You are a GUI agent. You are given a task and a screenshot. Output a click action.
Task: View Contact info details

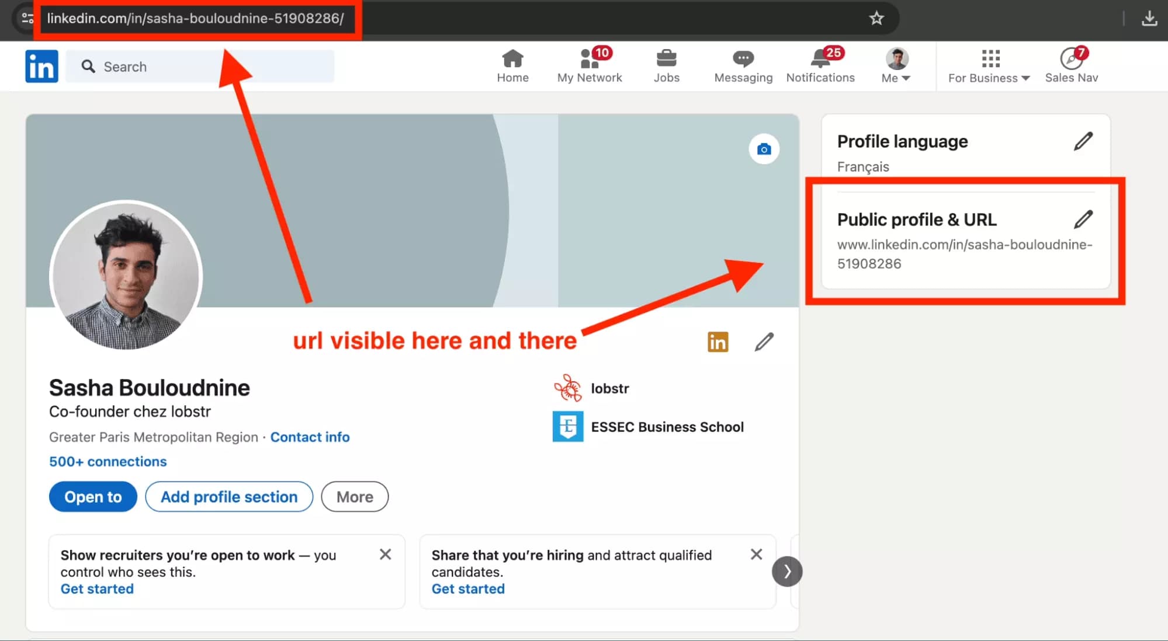(310, 437)
